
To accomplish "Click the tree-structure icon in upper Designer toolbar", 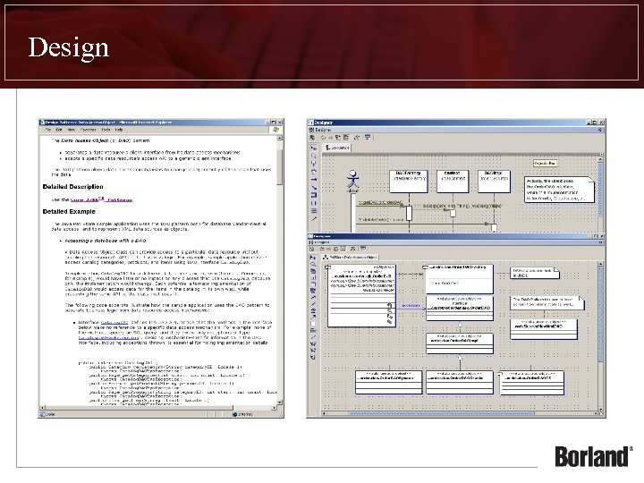I will (338, 138).
